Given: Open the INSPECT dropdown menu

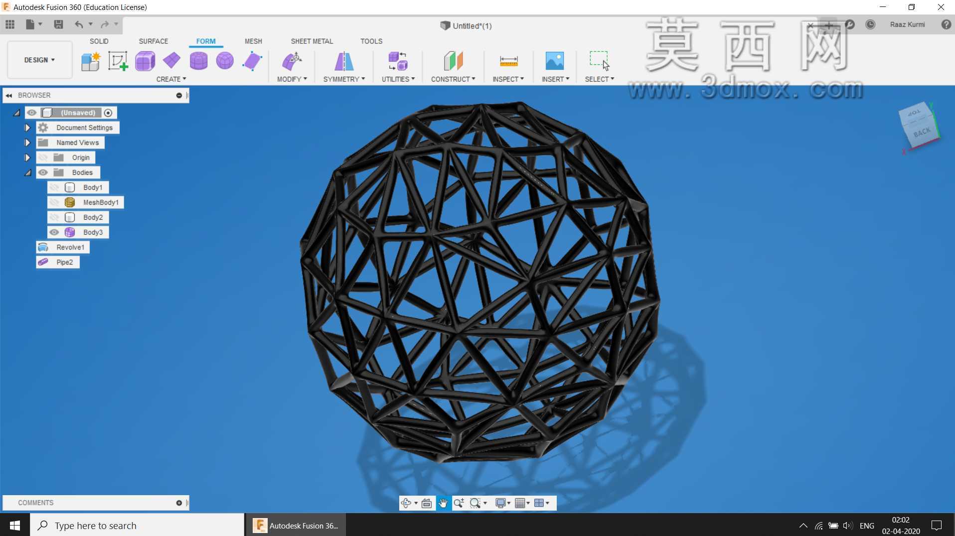Looking at the screenshot, I should click(508, 79).
